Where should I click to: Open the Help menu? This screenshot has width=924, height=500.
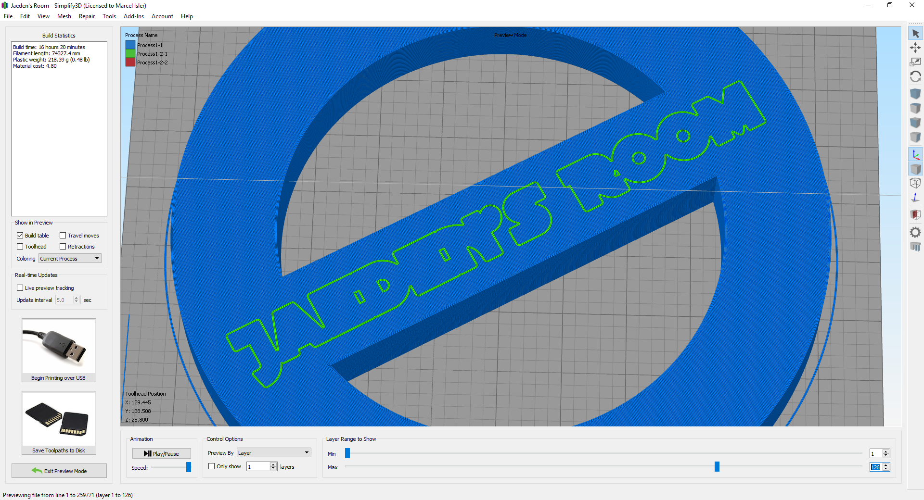[x=187, y=16]
